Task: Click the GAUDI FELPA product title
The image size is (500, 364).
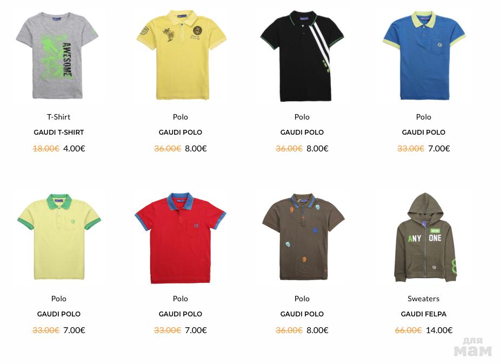Action: click(423, 314)
